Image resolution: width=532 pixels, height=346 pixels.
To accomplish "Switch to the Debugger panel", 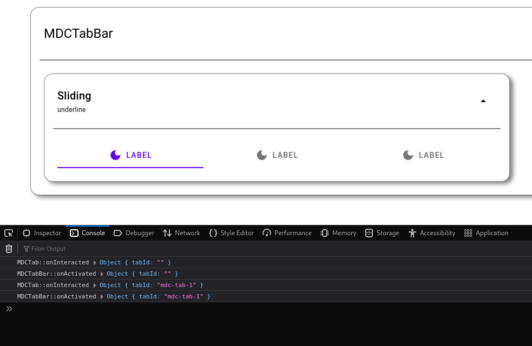I will pos(134,232).
